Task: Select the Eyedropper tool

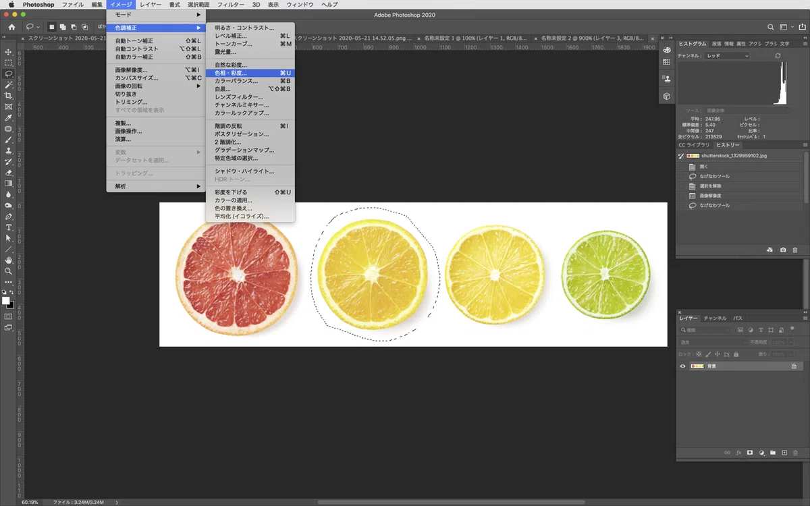Action: (x=9, y=117)
